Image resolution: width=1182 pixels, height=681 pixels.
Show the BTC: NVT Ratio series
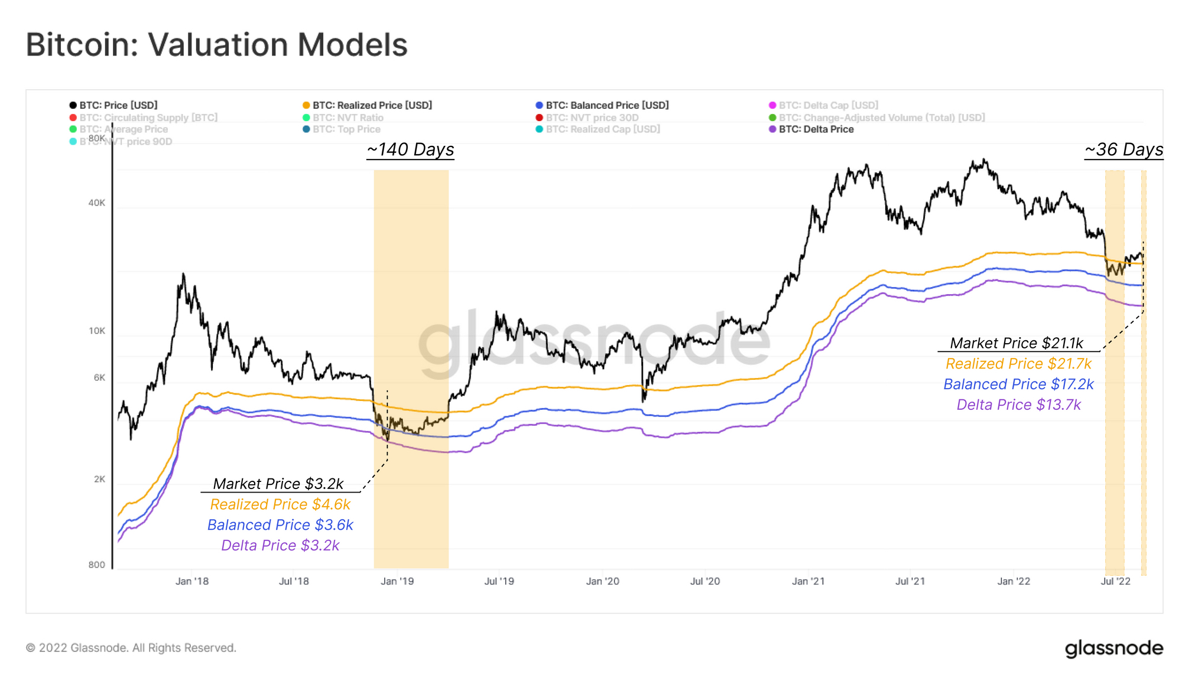coord(343,118)
